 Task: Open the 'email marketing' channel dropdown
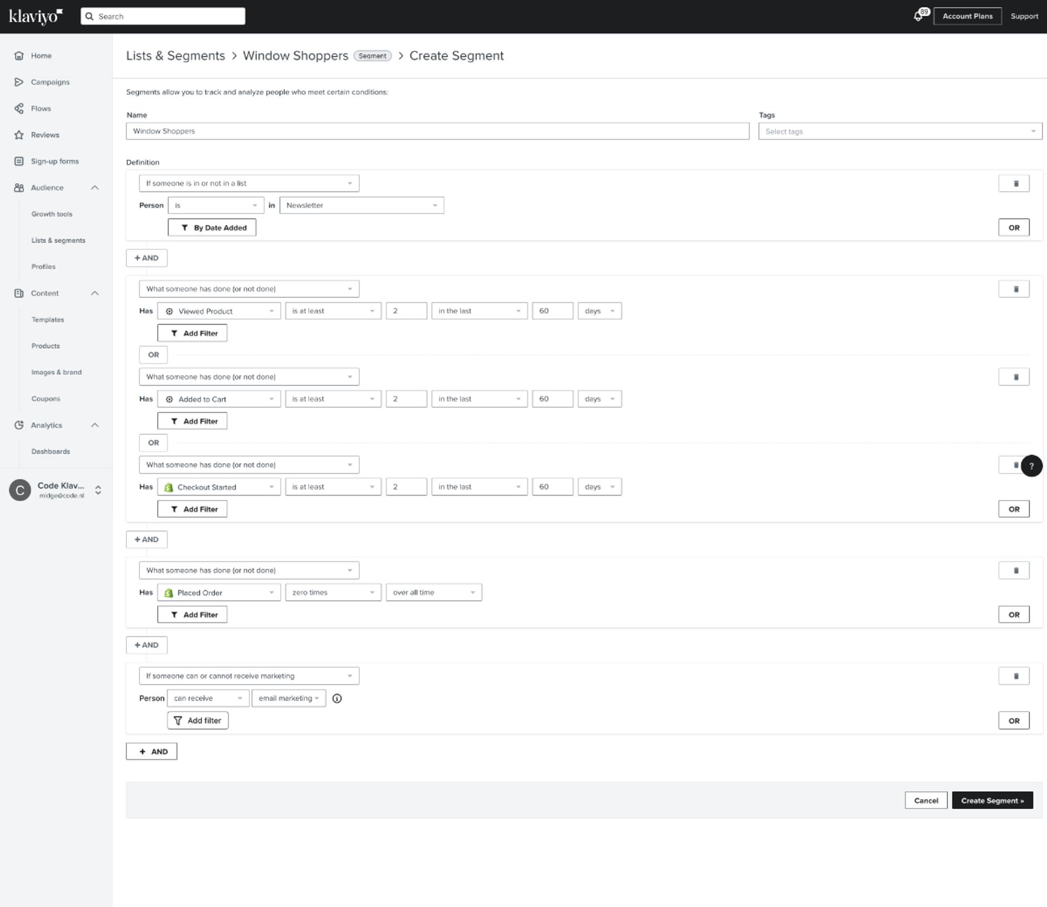coord(288,698)
